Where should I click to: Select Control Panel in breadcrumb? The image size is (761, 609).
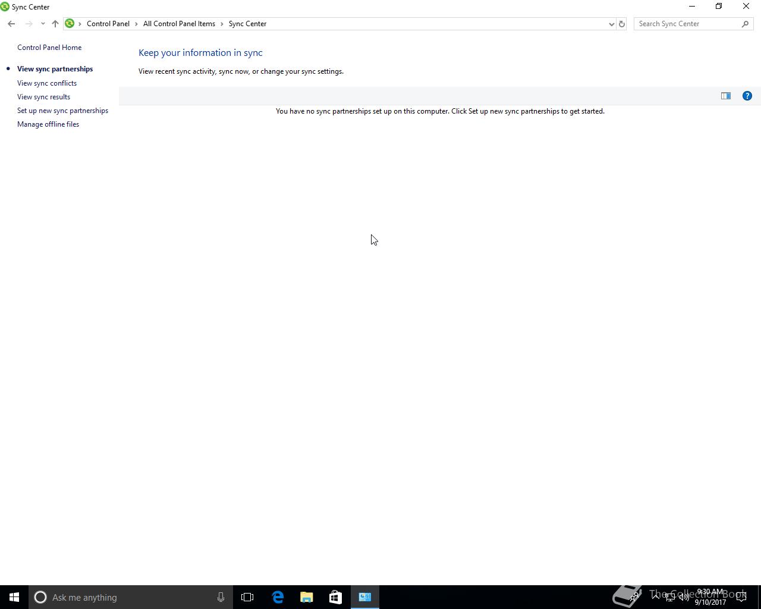(108, 24)
